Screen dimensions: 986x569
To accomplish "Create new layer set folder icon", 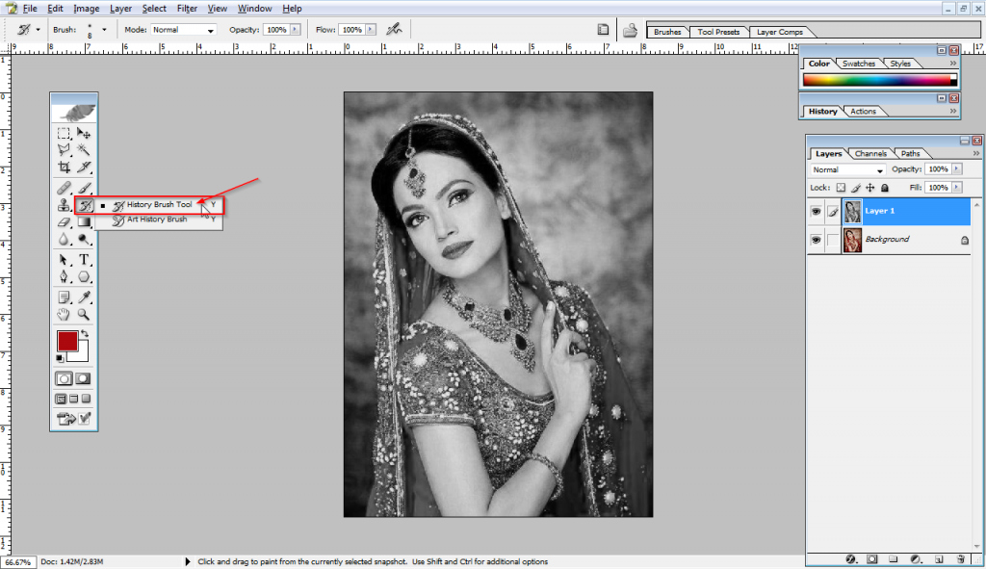I will [x=893, y=559].
